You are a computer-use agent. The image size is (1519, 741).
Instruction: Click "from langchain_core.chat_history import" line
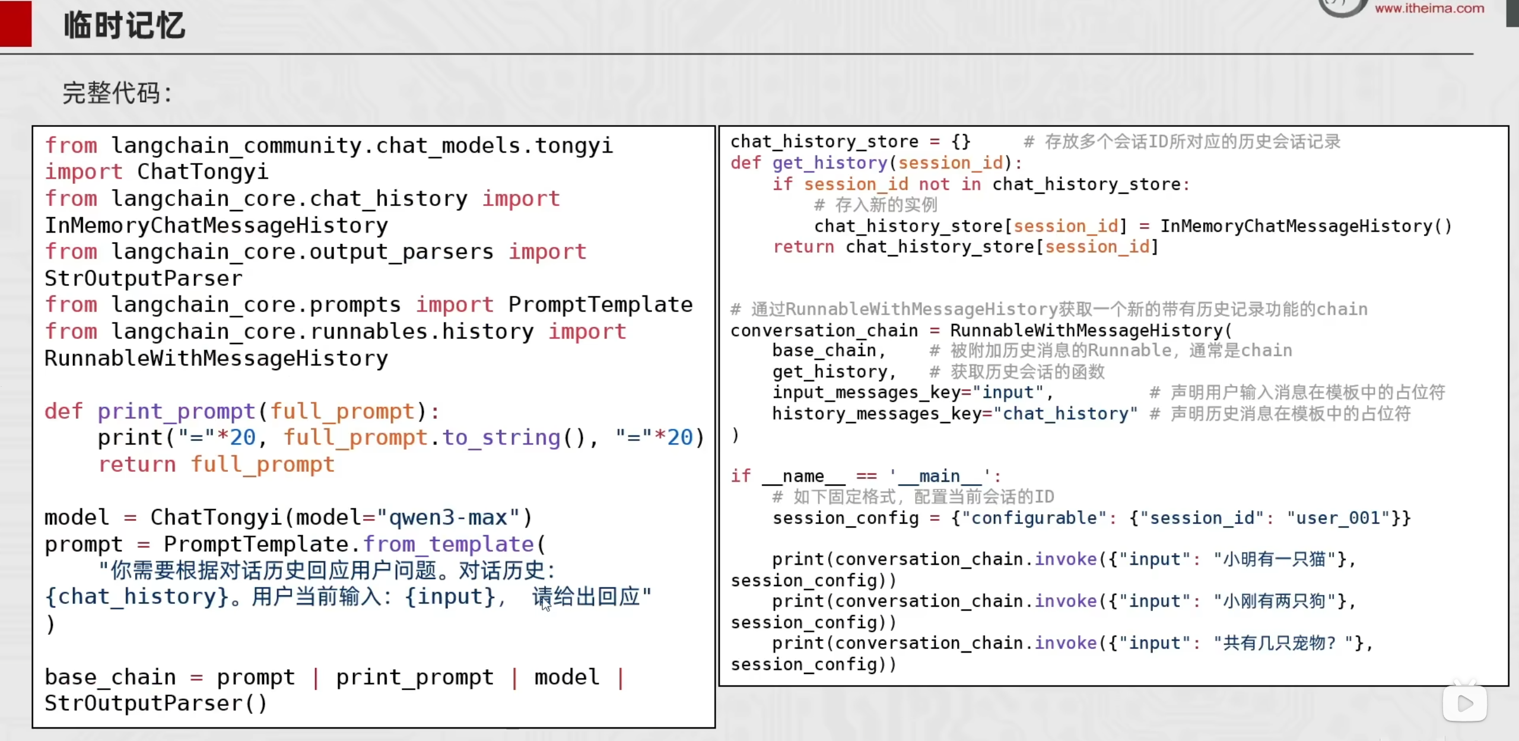click(303, 199)
